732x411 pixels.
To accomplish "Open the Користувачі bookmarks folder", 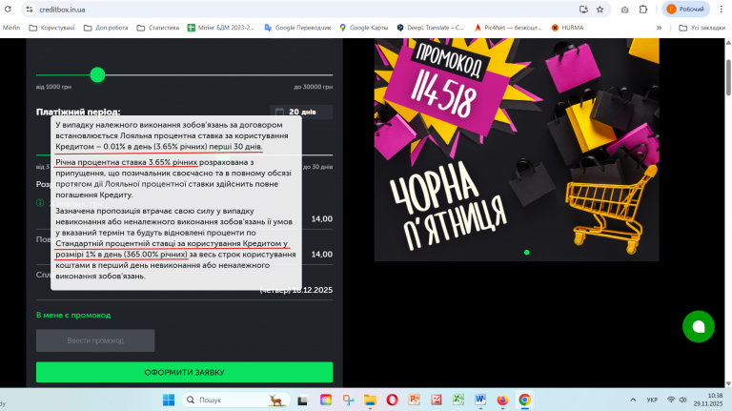I will tap(51, 28).
